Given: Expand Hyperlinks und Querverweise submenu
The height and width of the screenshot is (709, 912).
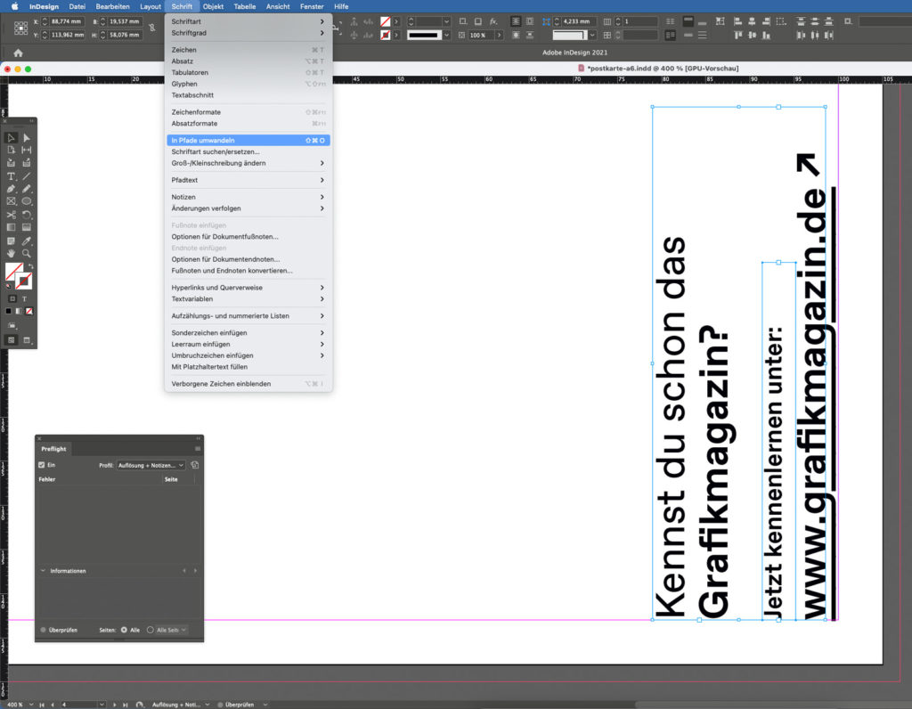Looking at the screenshot, I should click(x=248, y=288).
